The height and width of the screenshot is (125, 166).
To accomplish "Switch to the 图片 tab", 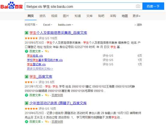I will 66,16.
